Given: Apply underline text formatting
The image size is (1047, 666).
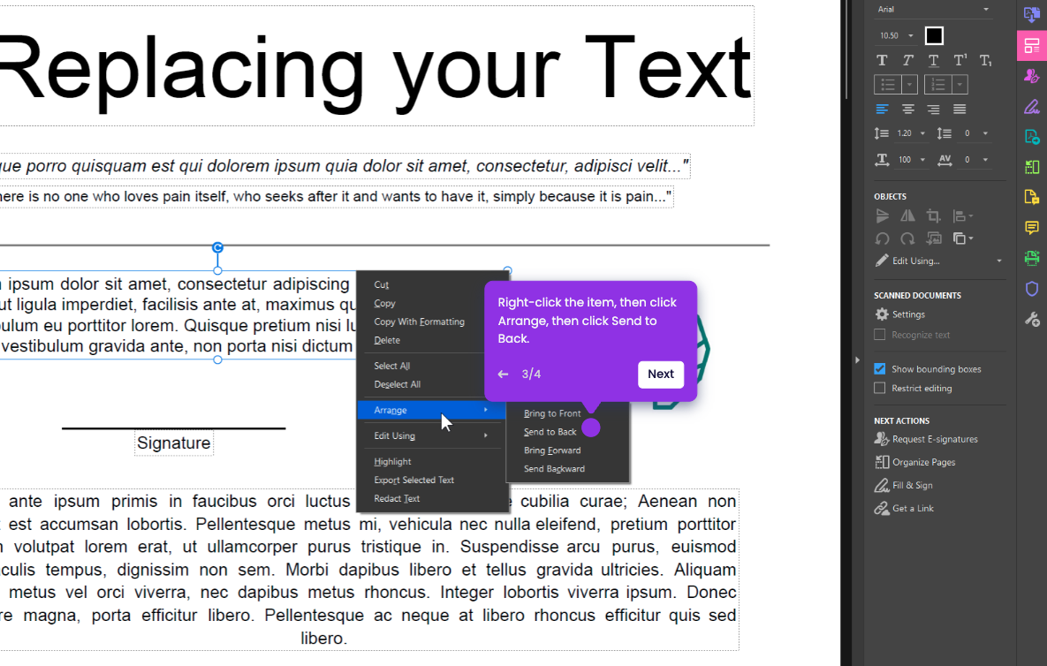Looking at the screenshot, I should coord(934,60).
